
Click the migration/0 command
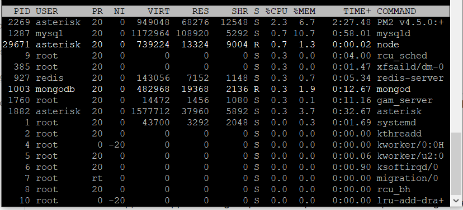(408, 178)
